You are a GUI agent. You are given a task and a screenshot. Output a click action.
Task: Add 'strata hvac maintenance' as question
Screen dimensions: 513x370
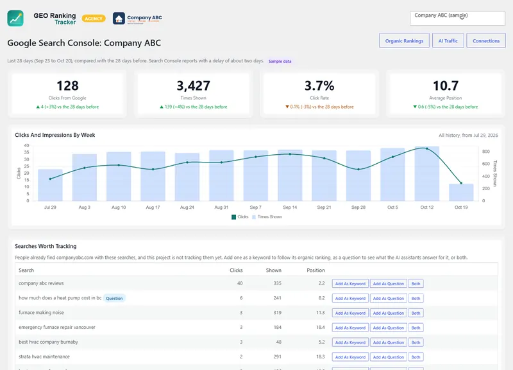[389, 357]
